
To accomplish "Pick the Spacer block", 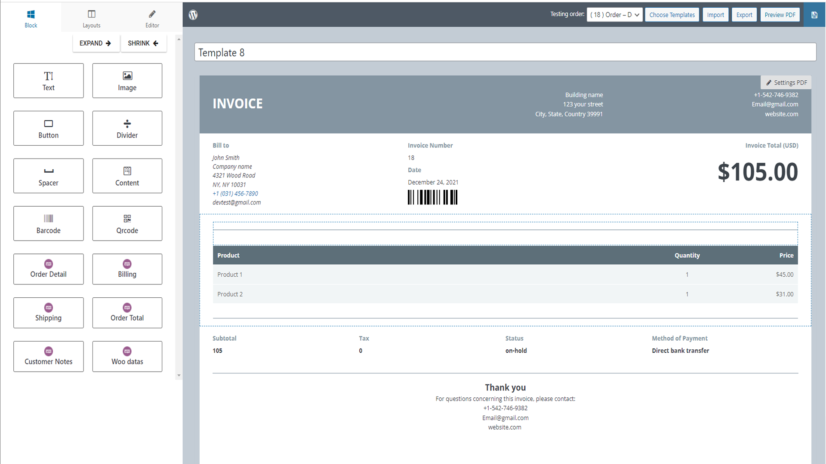I will (48, 176).
